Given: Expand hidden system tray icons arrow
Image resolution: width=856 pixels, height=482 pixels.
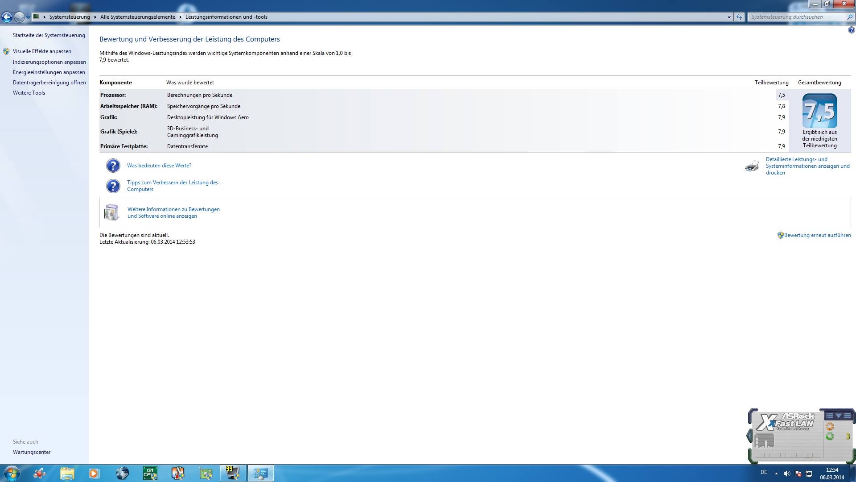Looking at the screenshot, I should tap(776, 474).
